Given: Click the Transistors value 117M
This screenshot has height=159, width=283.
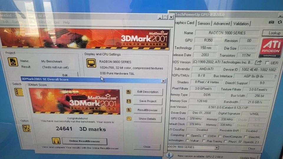Looking at the screenshot, I should click(246, 55).
